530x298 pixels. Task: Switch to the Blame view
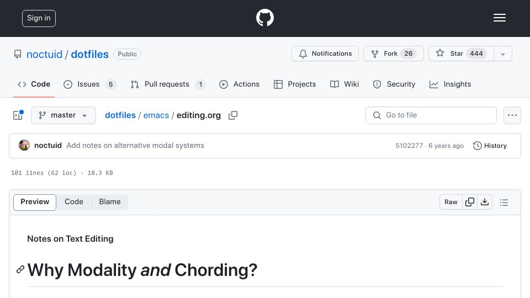click(x=110, y=202)
